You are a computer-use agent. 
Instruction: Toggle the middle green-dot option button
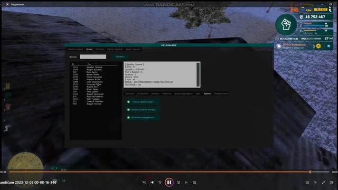click(143, 110)
